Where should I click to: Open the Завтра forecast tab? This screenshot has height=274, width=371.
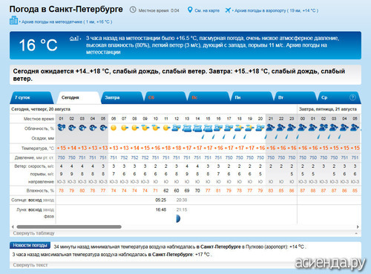(x=122, y=97)
